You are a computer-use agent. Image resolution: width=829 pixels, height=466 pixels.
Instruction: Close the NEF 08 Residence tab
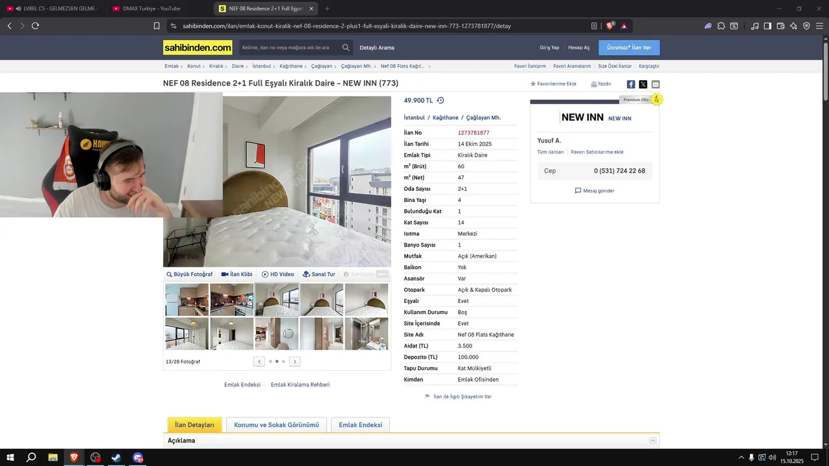pyautogui.click(x=312, y=8)
